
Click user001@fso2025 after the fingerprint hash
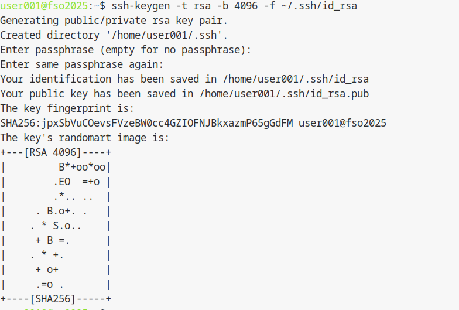(342, 123)
